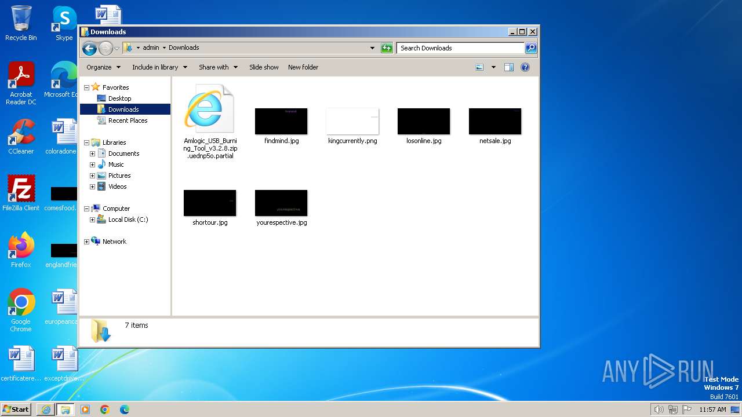Image resolution: width=742 pixels, height=417 pixels.
Task: Select Downloads in the navigation pane
Action: click(x=123, y=109)
